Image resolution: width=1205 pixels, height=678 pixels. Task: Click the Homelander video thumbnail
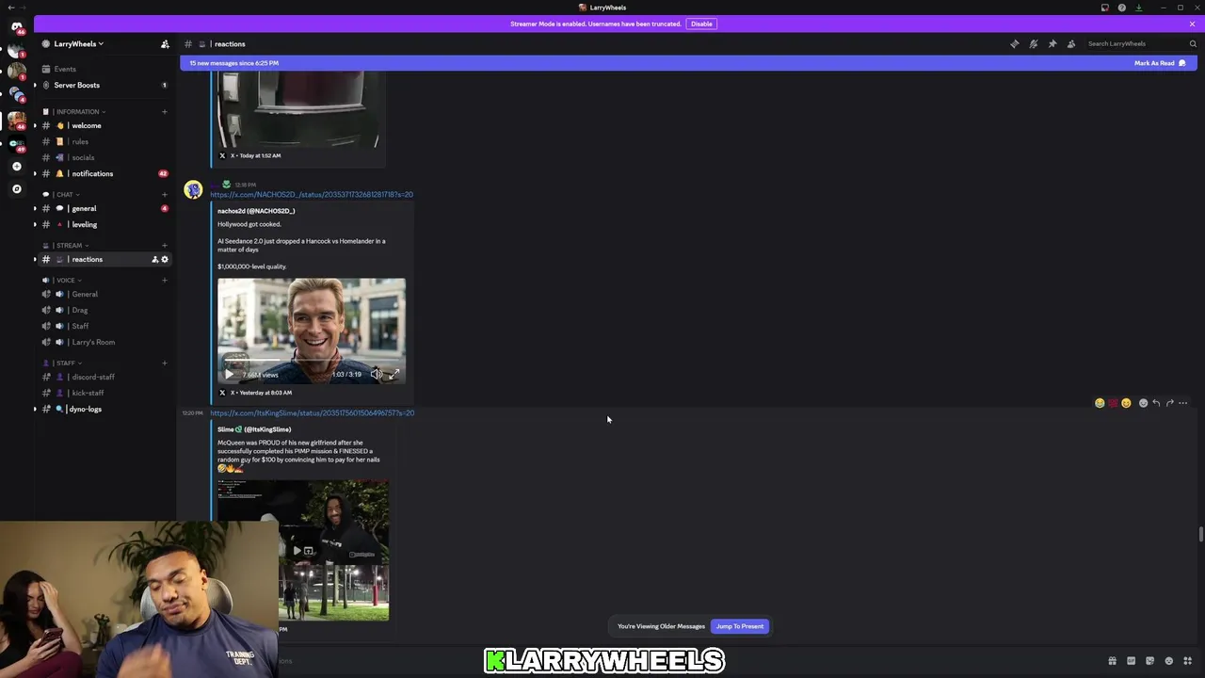312,331
